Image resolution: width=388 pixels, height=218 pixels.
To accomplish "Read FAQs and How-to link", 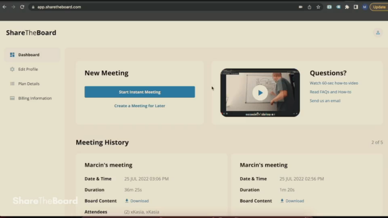I will point(330,92).
